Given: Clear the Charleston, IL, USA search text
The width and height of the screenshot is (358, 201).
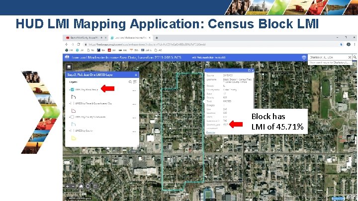Looking at the screenshot, I should tap(350, 57).
